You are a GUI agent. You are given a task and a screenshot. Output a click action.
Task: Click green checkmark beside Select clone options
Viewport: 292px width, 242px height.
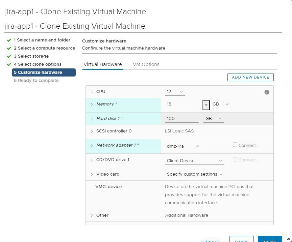[9, 64]
